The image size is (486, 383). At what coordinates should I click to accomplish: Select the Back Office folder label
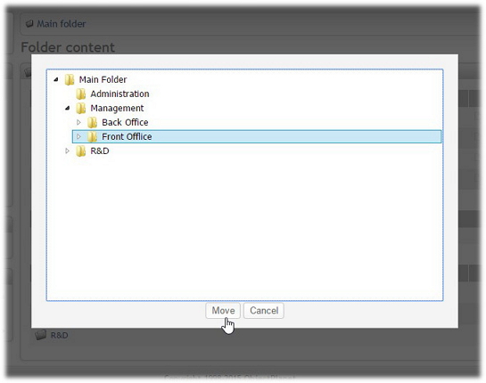coord(125,122)
